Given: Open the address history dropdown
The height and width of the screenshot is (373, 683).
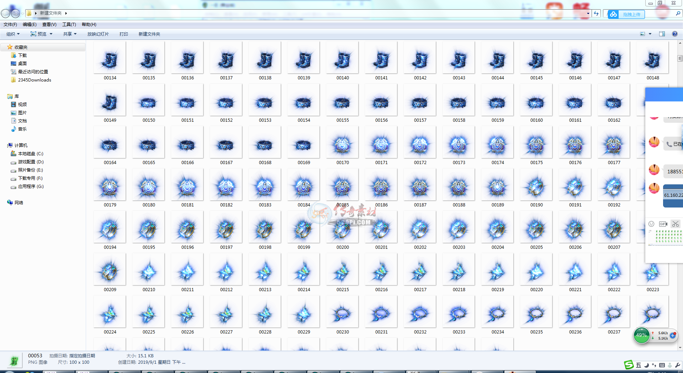Looking at the screenshot, I should point(588,14).
